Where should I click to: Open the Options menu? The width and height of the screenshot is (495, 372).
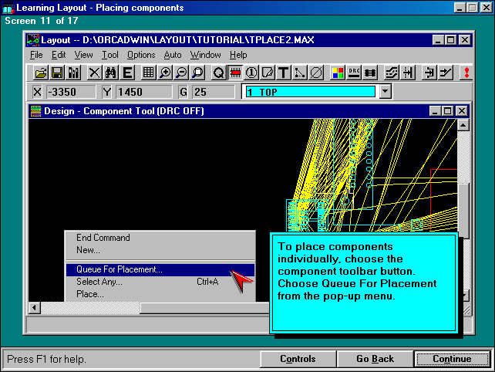pyautogui.click(x=141, y=55)
